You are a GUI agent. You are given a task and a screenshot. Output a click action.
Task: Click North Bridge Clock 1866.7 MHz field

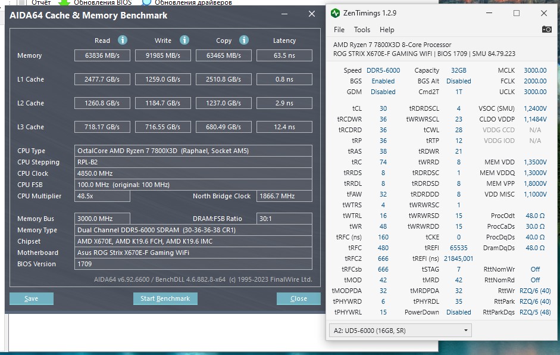(x=284, y=196)
